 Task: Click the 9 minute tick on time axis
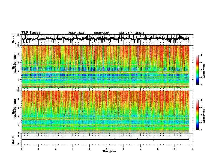click(x=175, y=149)
